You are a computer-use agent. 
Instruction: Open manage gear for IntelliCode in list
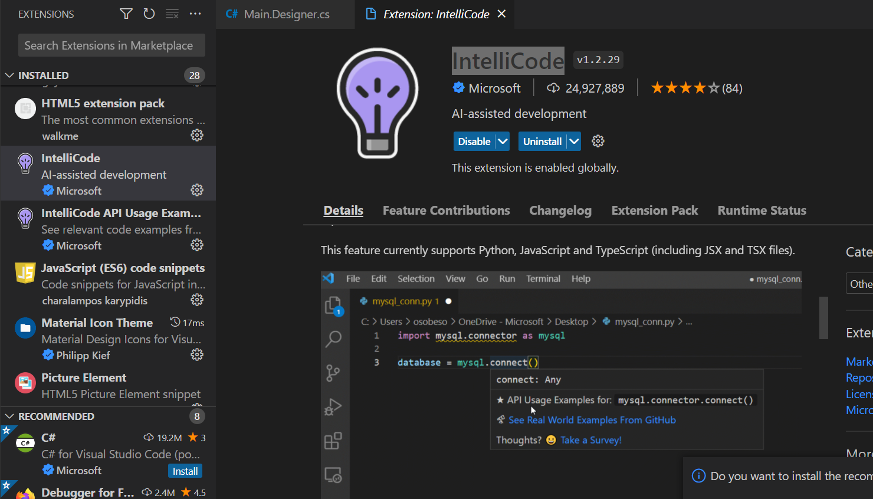[197, 190]
